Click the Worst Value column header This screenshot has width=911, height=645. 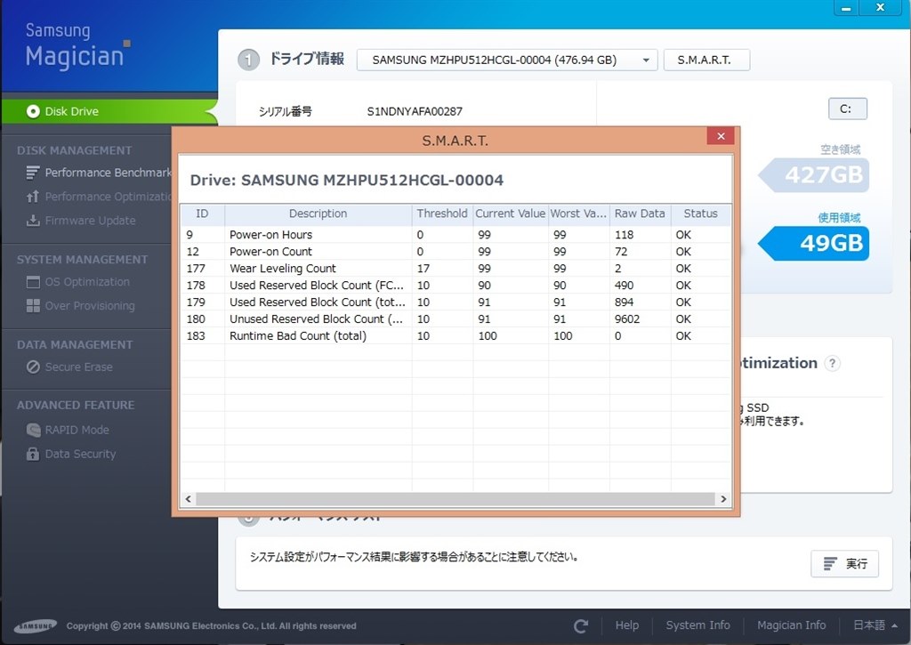[578, 214]
